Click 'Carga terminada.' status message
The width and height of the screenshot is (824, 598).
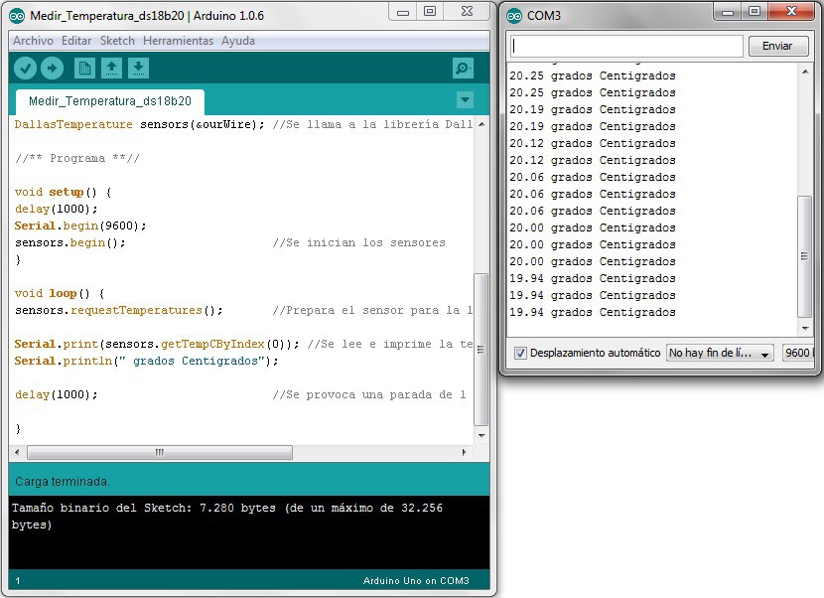click(x=62, y=481)
